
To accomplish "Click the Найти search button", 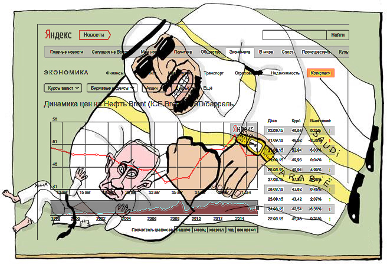I will 337,35.
